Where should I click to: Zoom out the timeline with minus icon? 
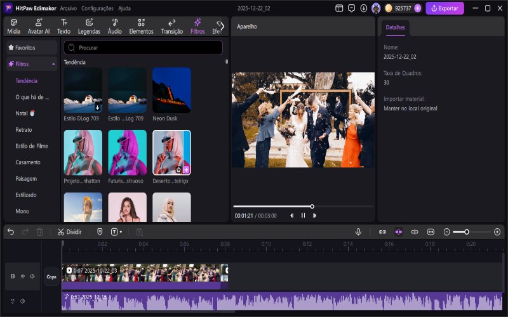[x=447, y=232]
